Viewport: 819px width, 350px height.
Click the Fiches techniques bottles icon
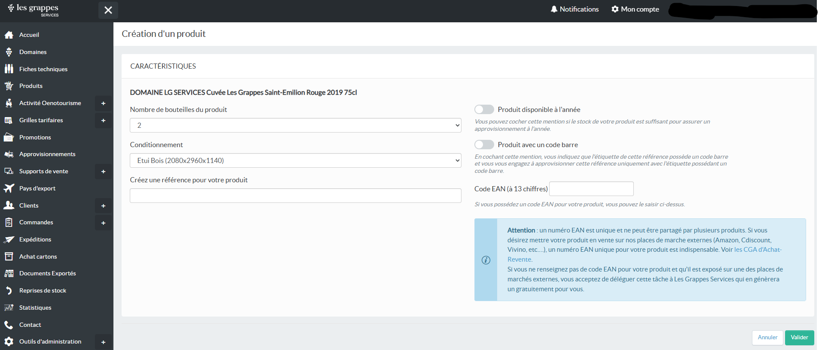tap(9, 69)
